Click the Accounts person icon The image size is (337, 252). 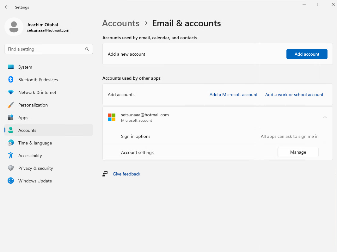(11, 130)
